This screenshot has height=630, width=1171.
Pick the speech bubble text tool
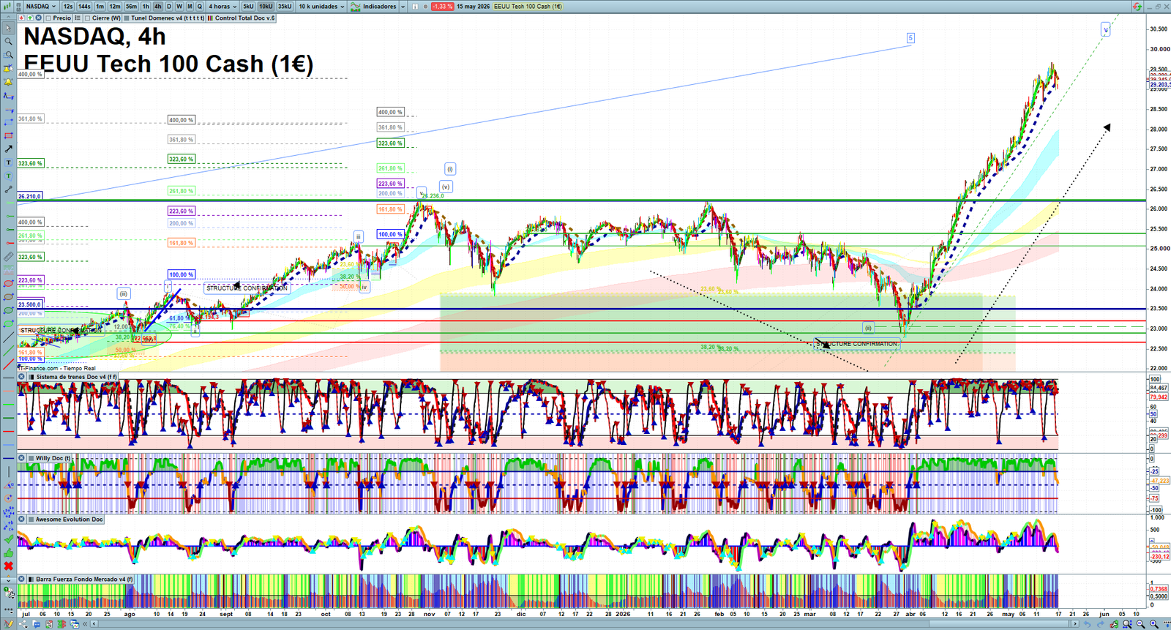8,176
